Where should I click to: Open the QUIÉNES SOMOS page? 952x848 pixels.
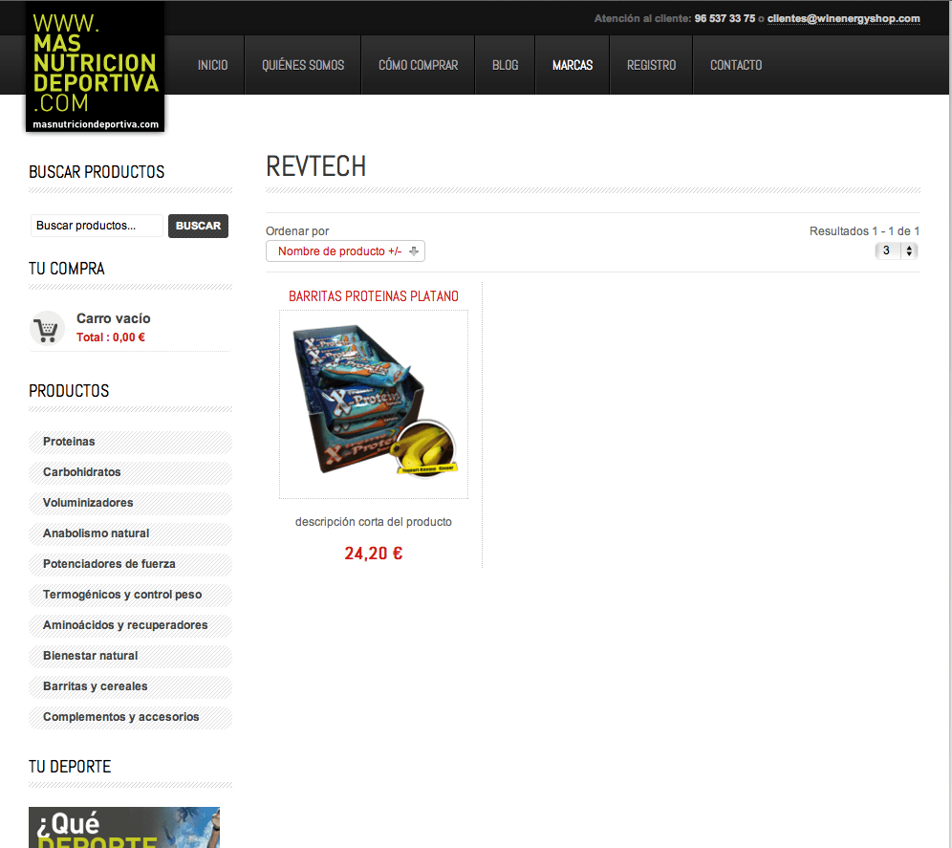[x=303, y=65]
